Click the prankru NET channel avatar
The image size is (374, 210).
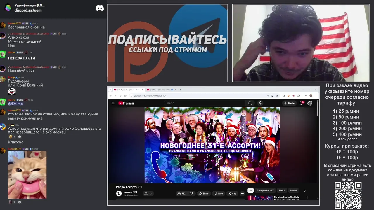click(119, 193)
